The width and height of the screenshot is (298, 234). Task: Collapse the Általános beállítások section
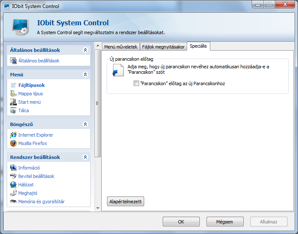pos(85,50)
